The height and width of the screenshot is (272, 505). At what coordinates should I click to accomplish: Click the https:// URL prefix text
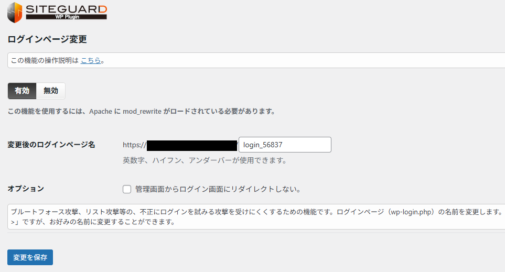click(x=134, y=145)
